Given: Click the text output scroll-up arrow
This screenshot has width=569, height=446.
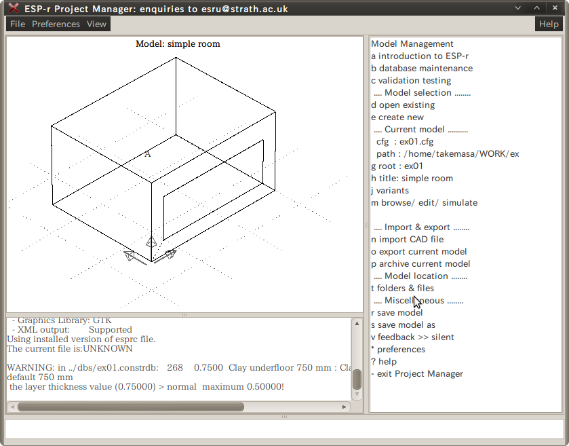Looking at the screenshot, I should pos(357,324).
